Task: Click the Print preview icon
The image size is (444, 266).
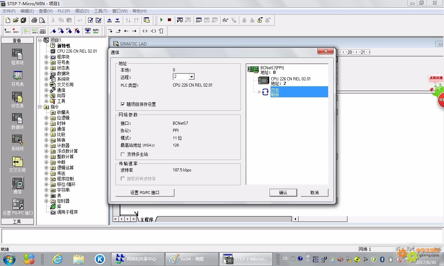Action: [x=42, y=20]
